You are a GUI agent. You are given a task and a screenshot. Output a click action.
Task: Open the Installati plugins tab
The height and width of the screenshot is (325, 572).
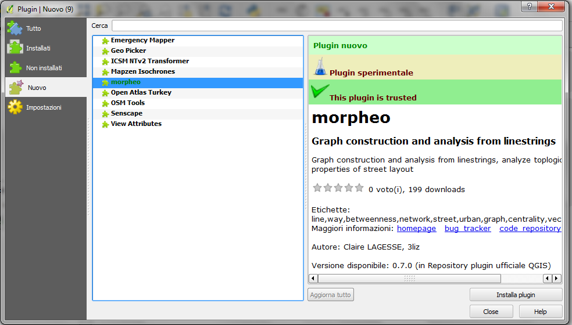[x=45, y=48]
